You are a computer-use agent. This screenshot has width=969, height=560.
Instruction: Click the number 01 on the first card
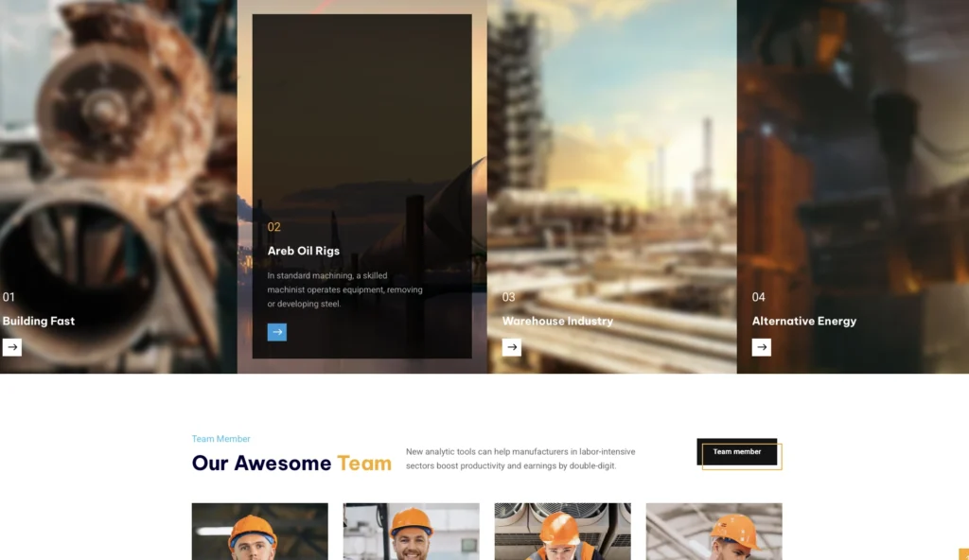pyautogui.click(x=9, y=297)
